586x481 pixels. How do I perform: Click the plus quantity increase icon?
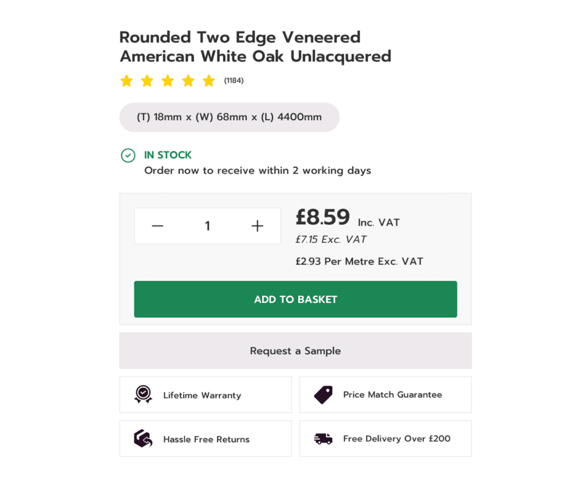point(257,226)
